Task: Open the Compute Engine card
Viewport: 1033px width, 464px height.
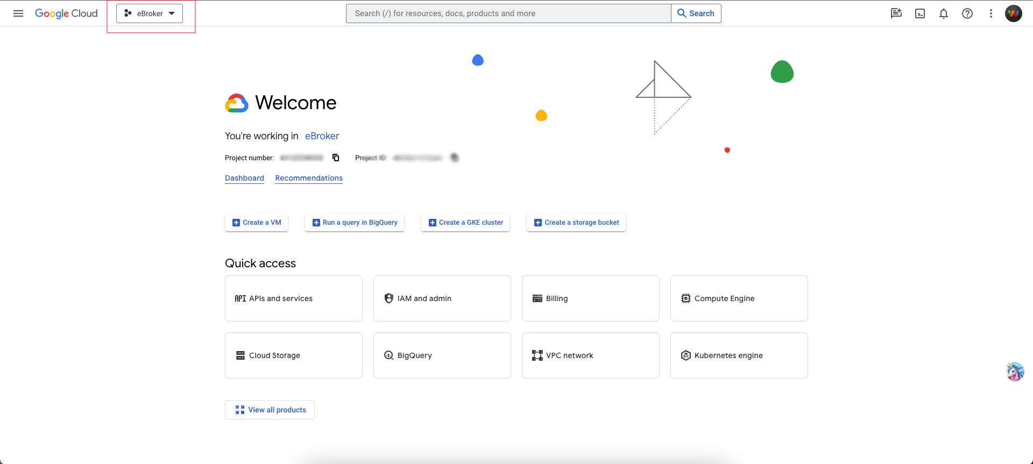Action: tap(739, 298)
